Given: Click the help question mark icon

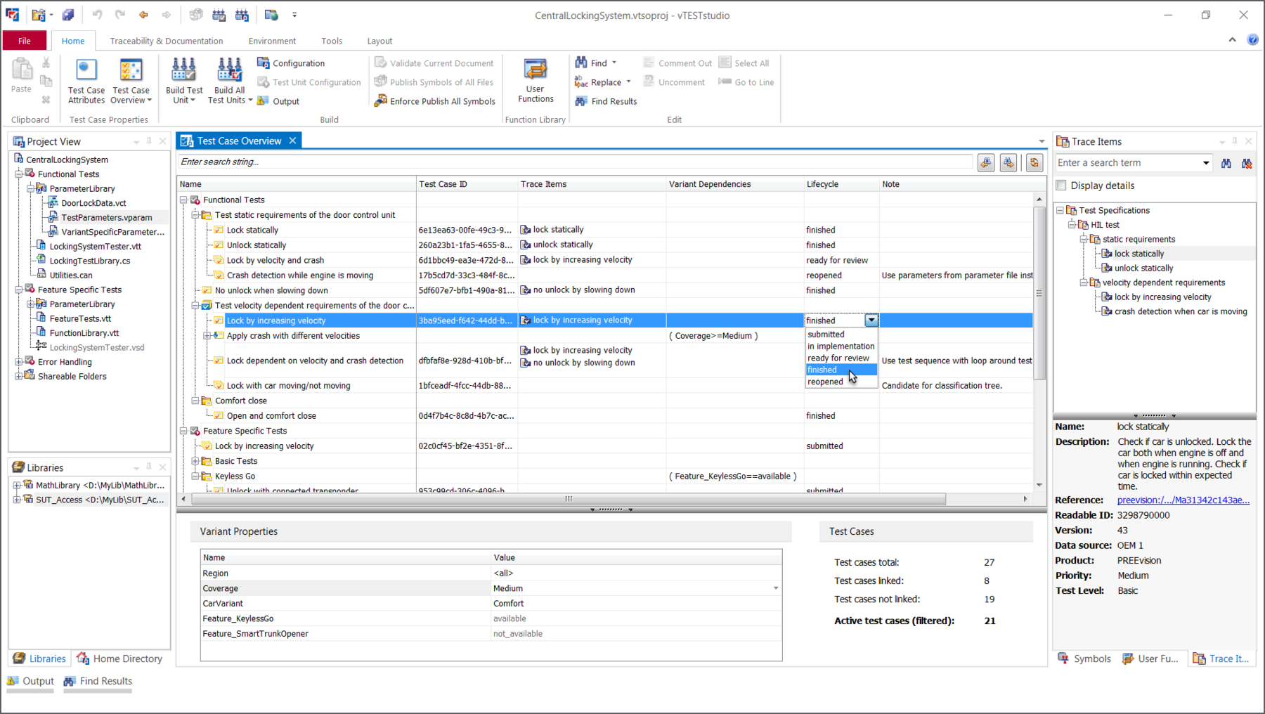Looking at the screenshot, I should coord(1252,40).
